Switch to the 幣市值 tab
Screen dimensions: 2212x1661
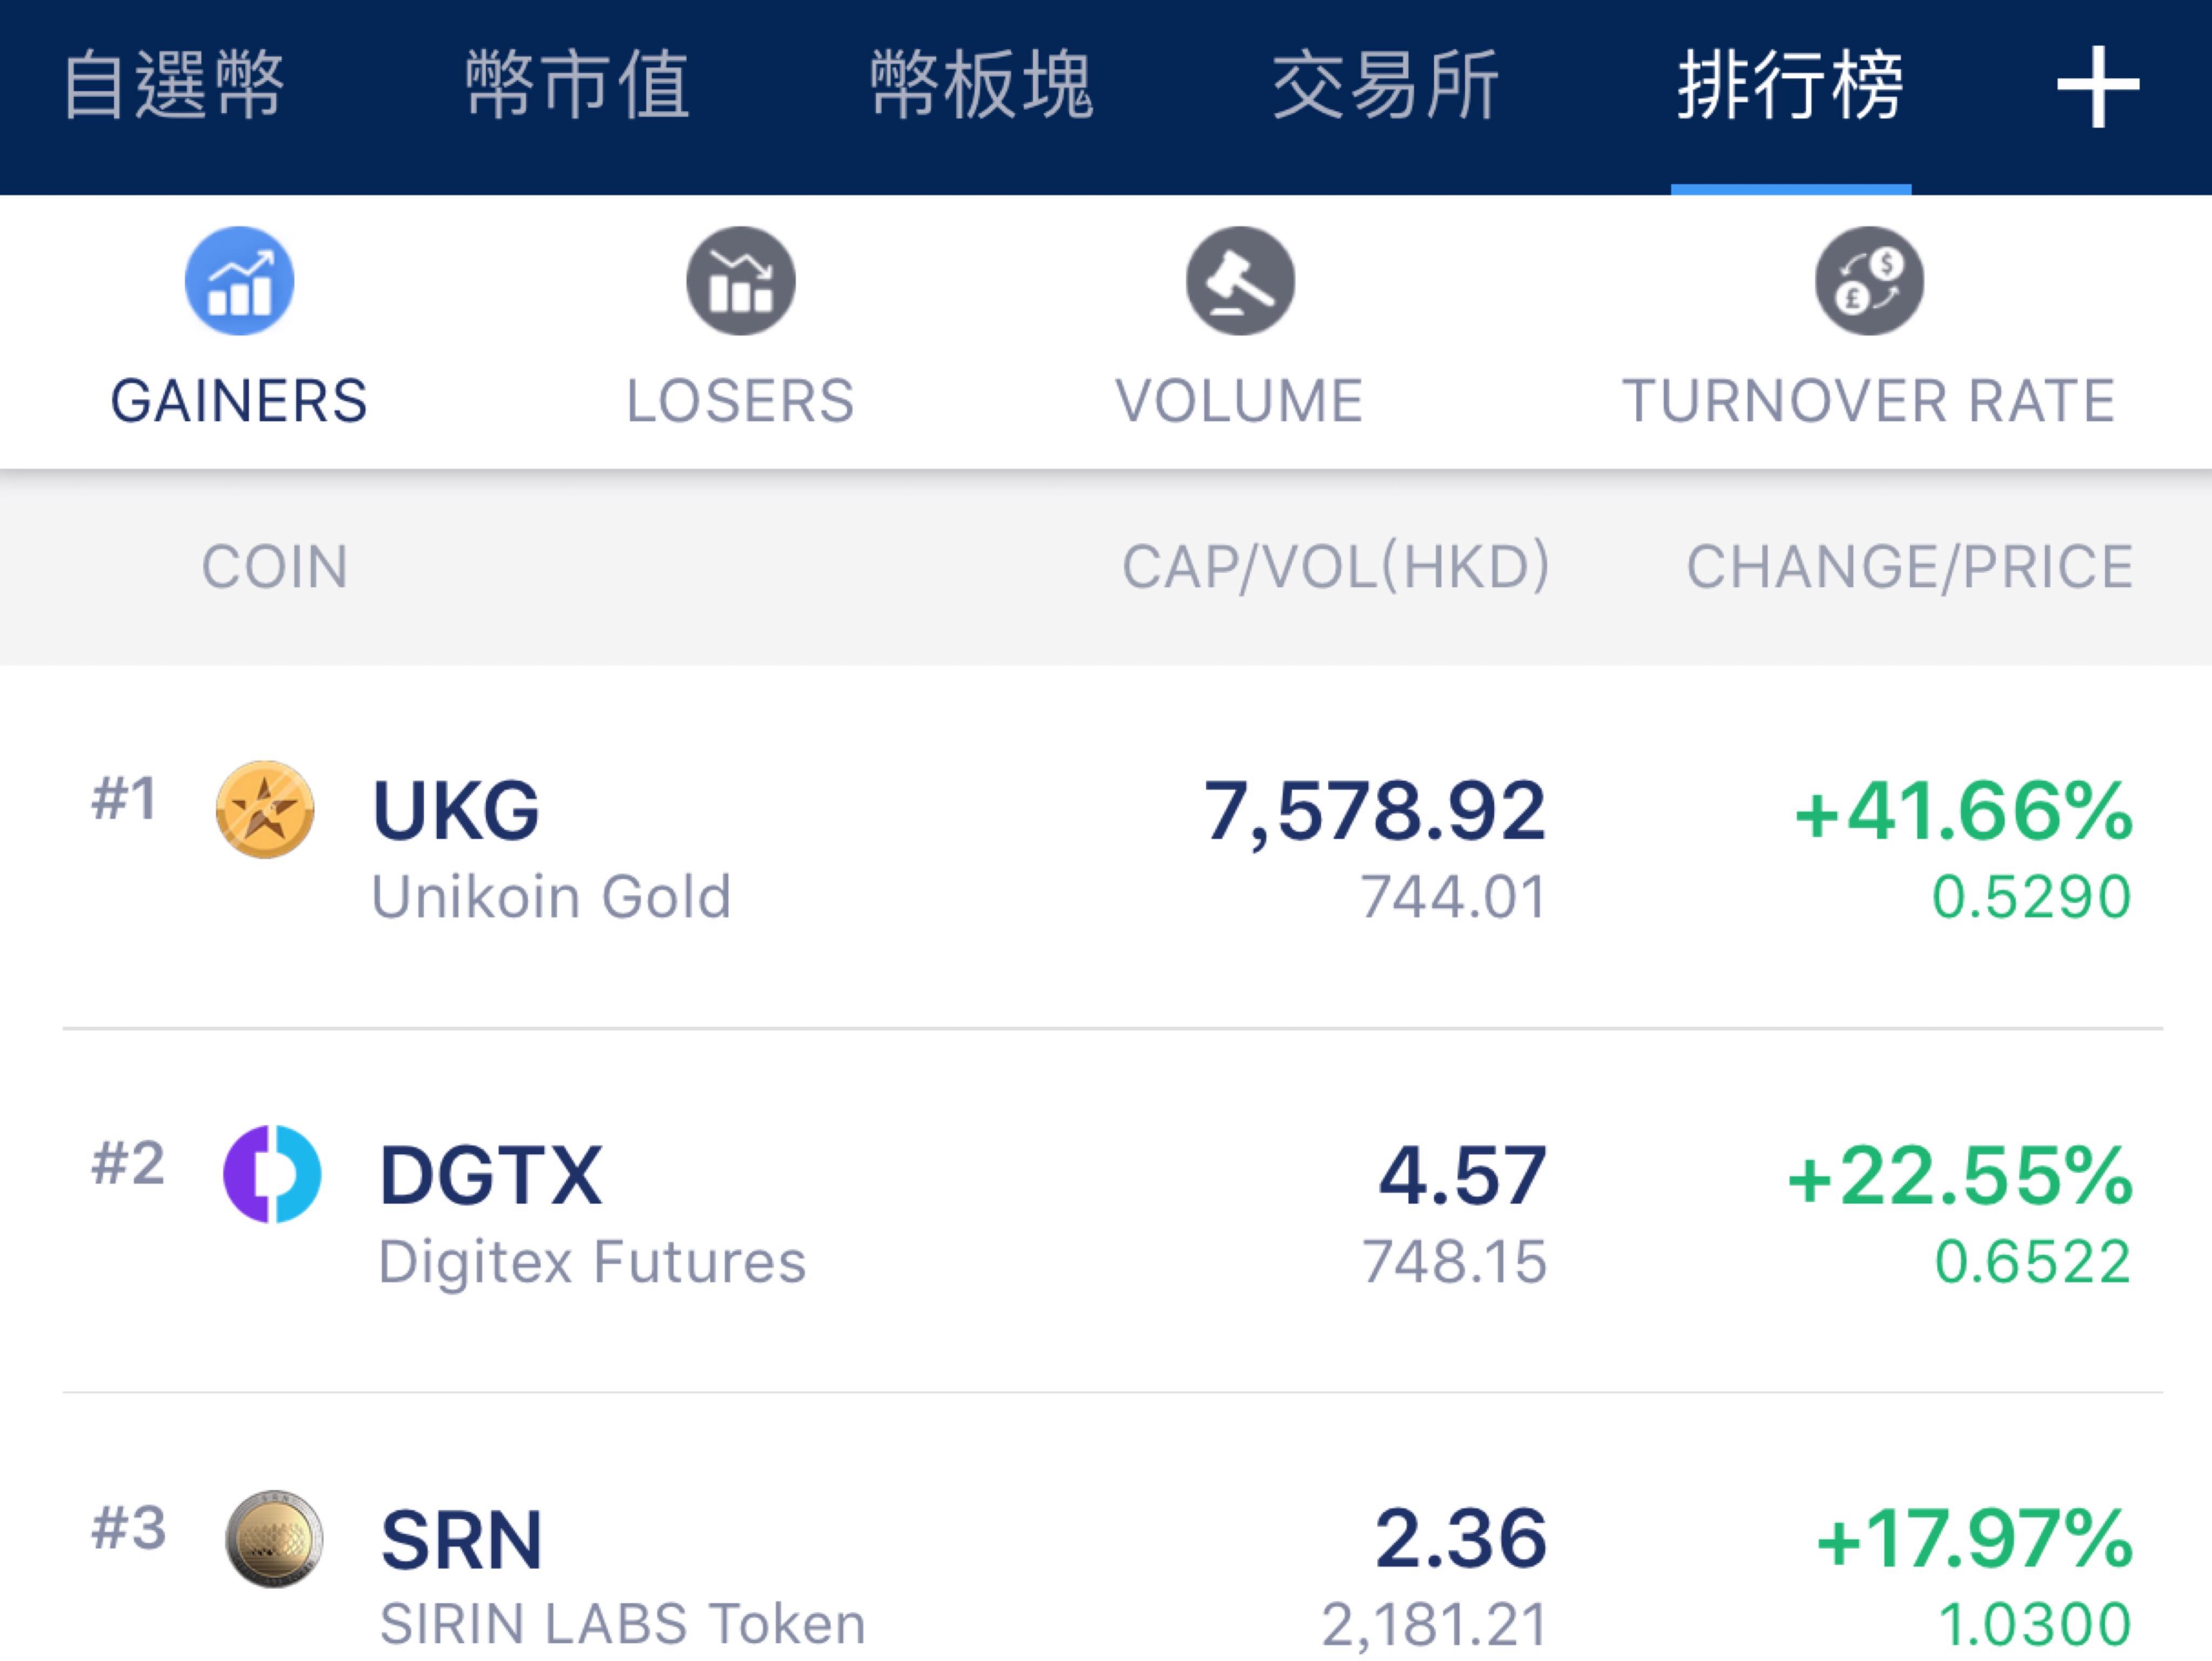(578, 85)
